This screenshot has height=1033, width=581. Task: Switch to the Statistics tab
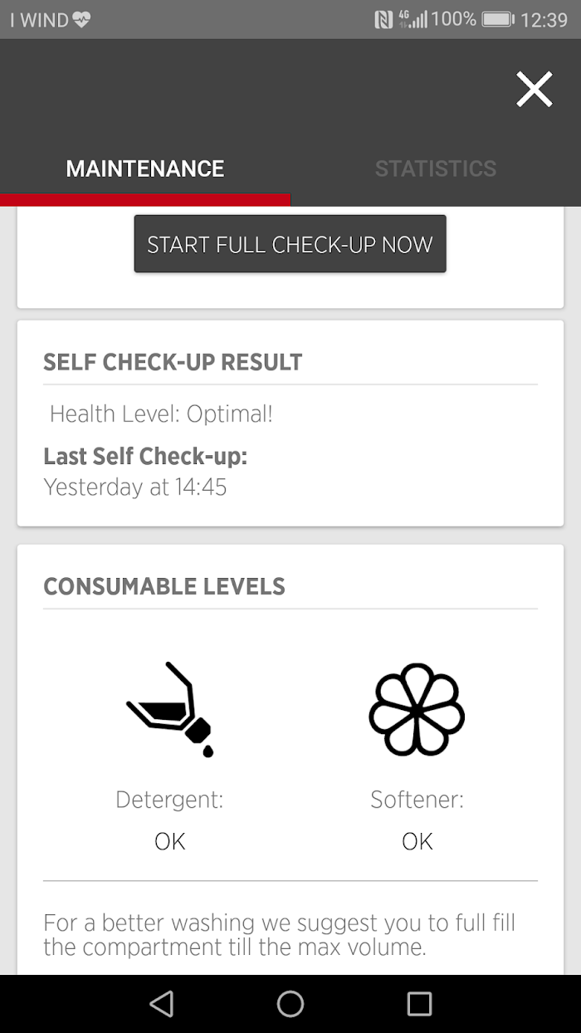[435, 169]
